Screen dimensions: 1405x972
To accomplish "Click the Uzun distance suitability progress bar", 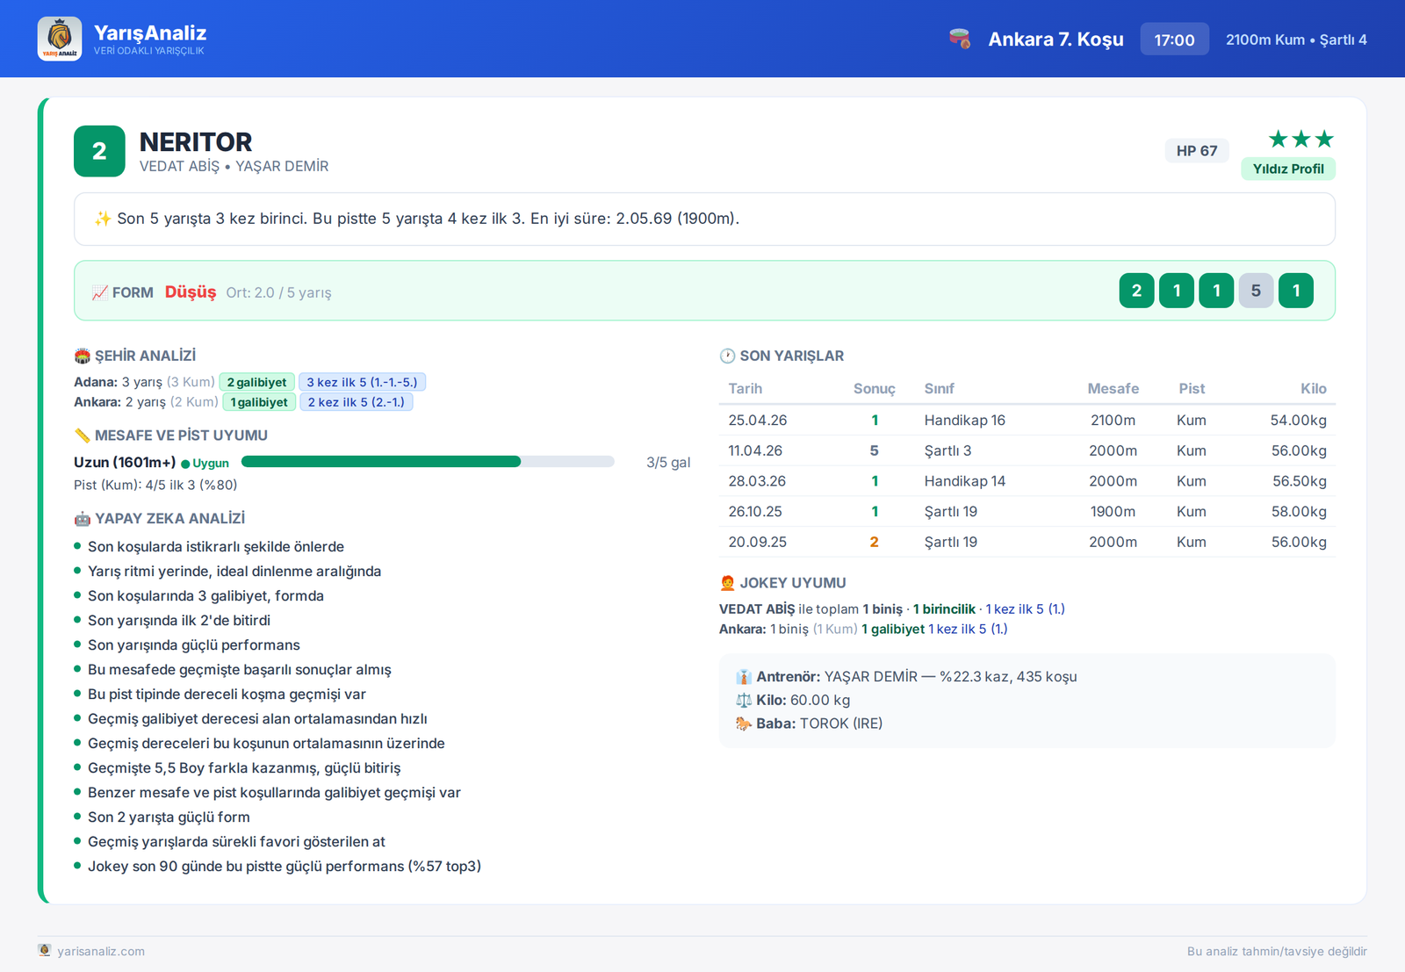I will click(x=428, y=462).
